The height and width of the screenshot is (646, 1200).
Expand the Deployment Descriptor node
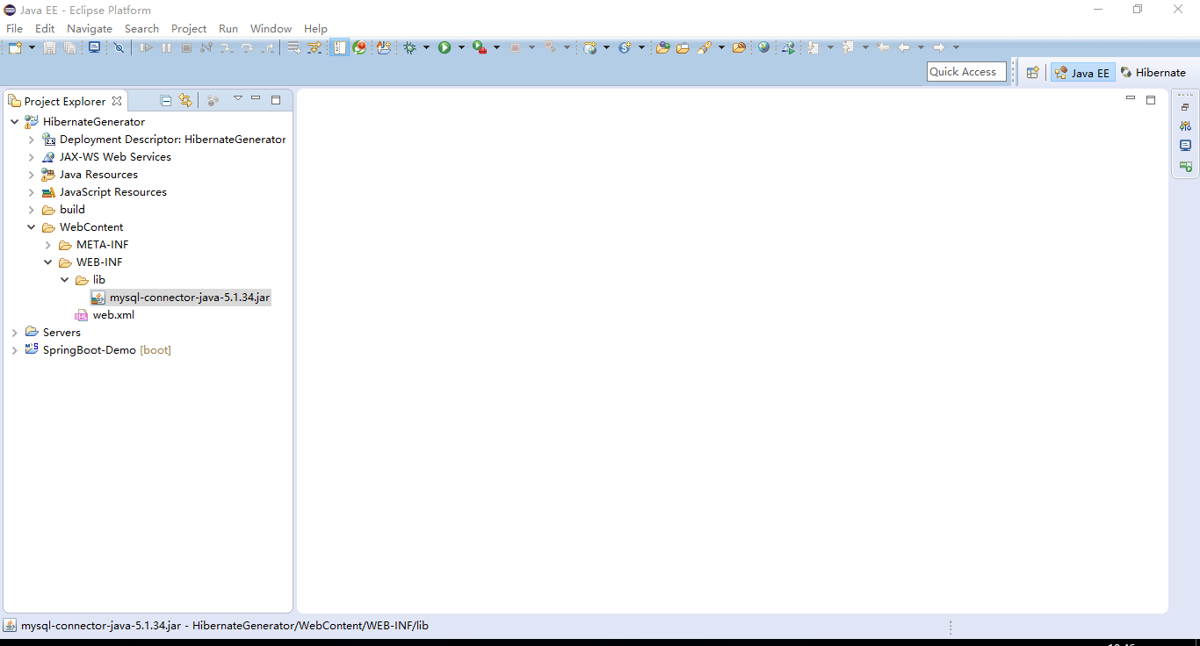point(32,140)
